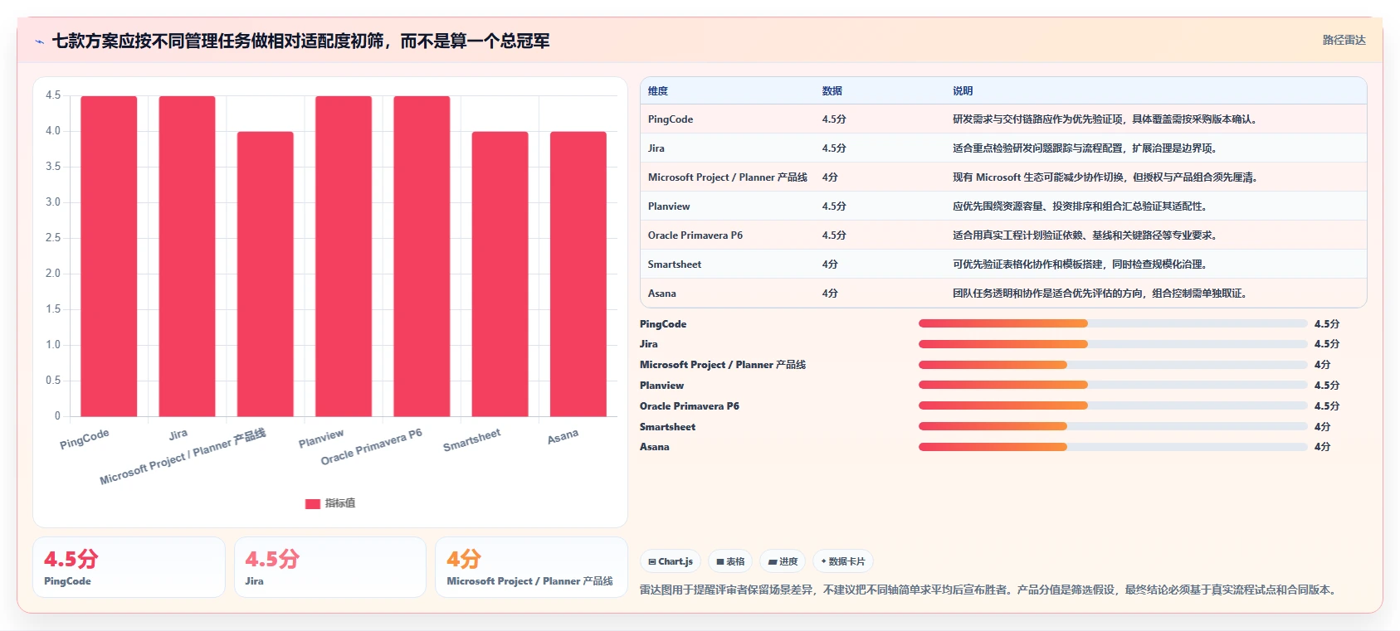
Task: Click the Oracle Primavera P6 progress bar
Action: pos(1113,405)
